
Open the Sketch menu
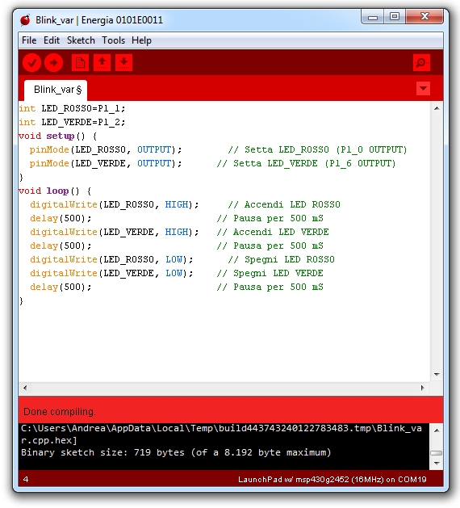pyautogui.click(x=81, y=40)
